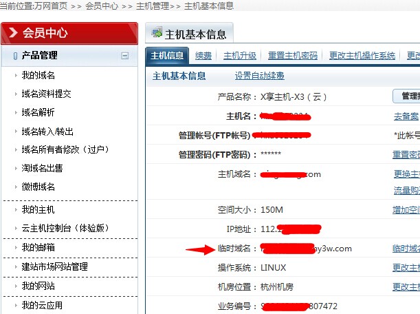The image size is (420, 314).
Task: Open the 更改主机操作系统 tab
Action: coord(362,56)
